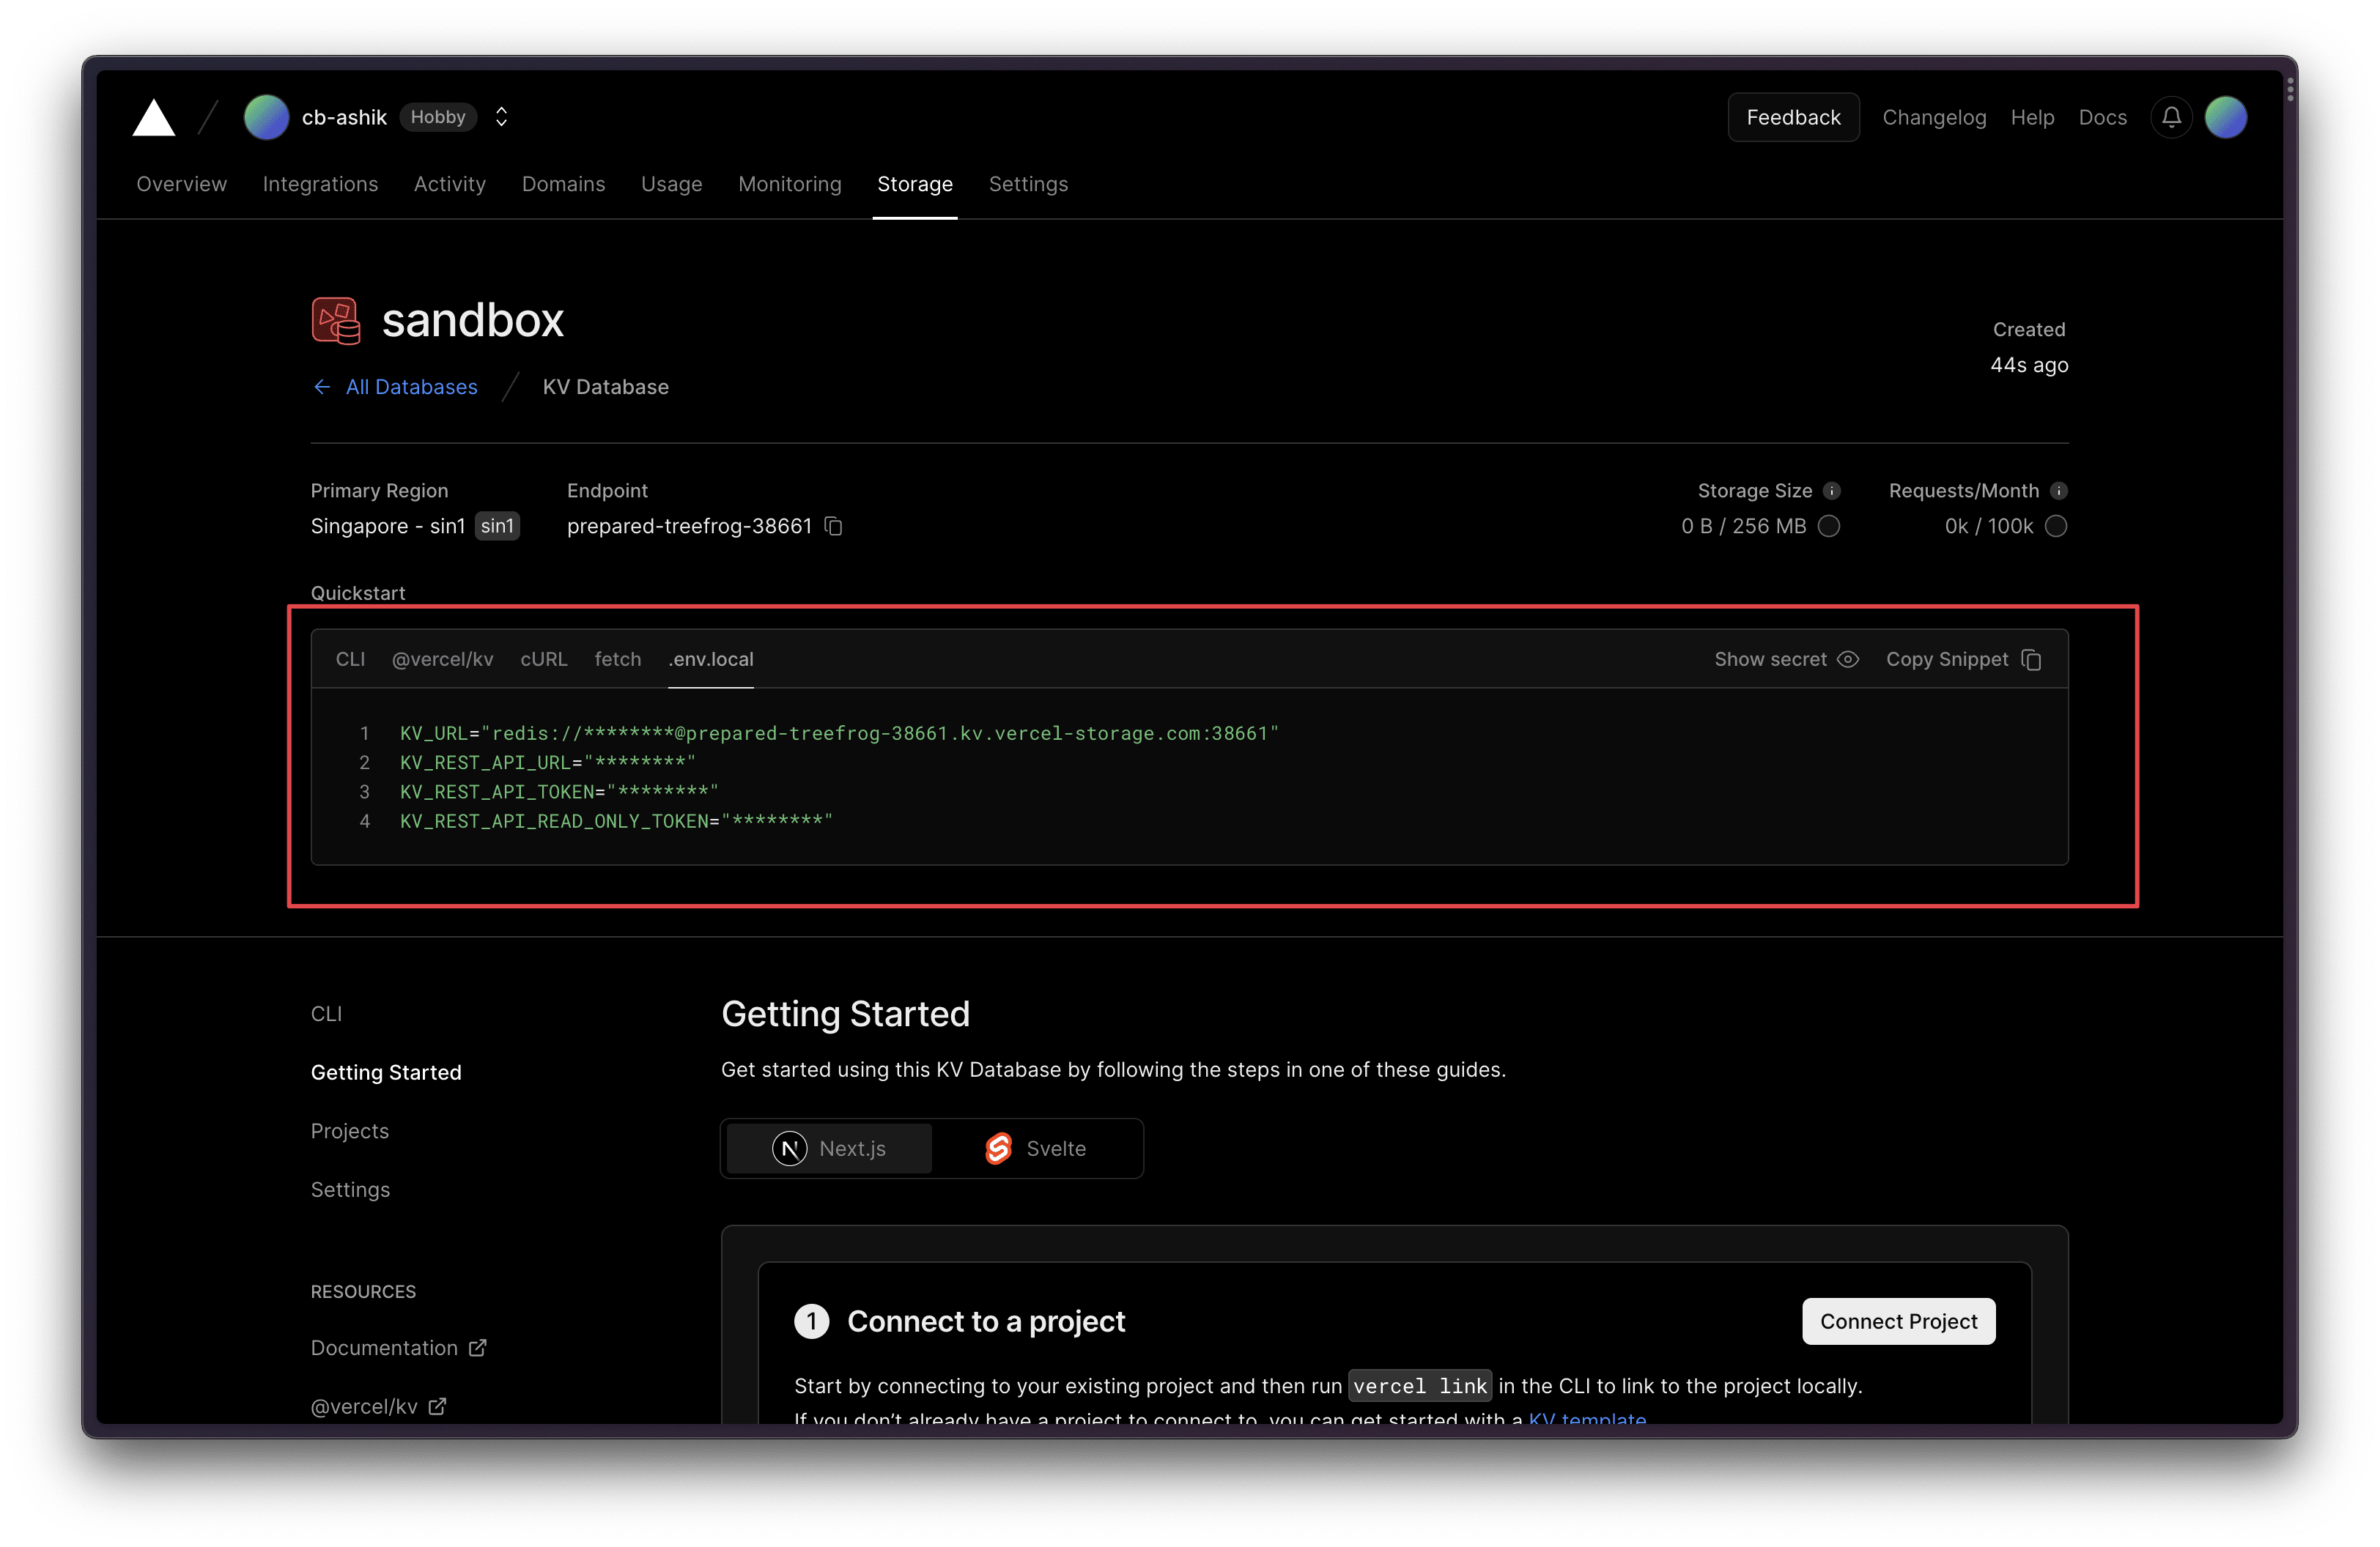Open the Settings navigation tab
The image size is (2380, 1547).
pos(1028,184)
